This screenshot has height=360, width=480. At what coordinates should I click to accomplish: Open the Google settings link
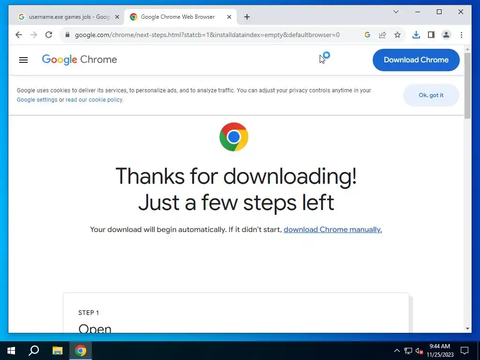point(37,100)
